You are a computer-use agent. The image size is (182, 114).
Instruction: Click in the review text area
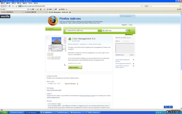click(125, 48)
